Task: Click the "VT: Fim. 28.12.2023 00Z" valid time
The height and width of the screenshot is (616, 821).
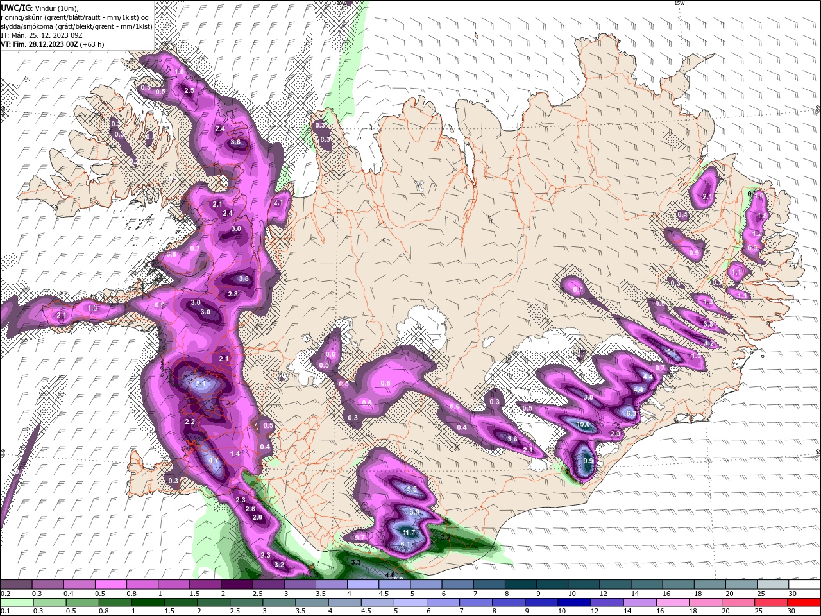Action: click(40, 44)
